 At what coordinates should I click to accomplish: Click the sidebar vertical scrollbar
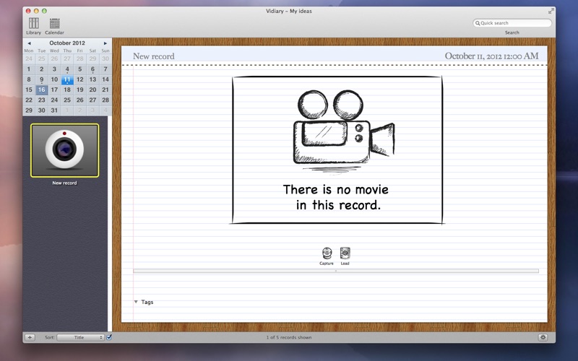point(110,224)
